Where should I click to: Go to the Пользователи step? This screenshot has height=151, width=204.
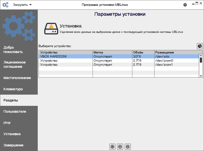[19, 112]
